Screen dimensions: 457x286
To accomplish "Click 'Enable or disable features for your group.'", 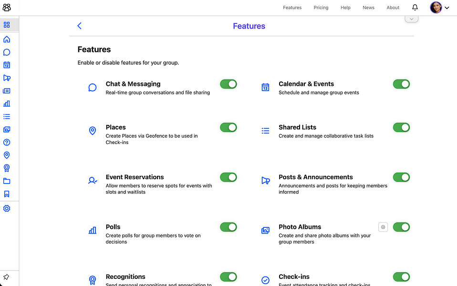I will point(128,62).
